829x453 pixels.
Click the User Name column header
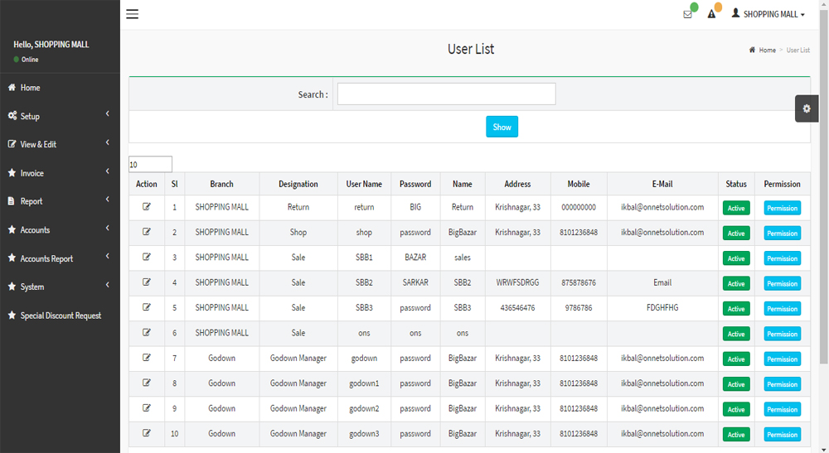pos(364,184)
